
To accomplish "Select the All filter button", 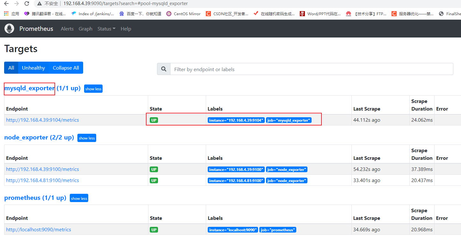I will pyautogui.click(x=11, y=68).
